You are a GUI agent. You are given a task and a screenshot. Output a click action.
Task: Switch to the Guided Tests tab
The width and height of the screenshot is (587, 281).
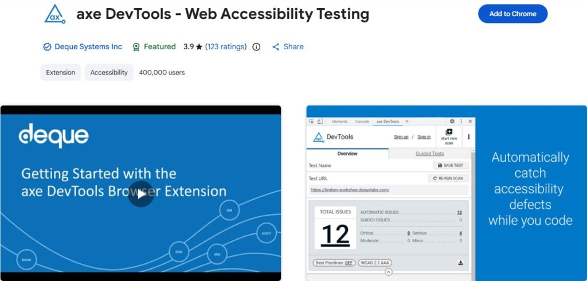click(429, 154)
